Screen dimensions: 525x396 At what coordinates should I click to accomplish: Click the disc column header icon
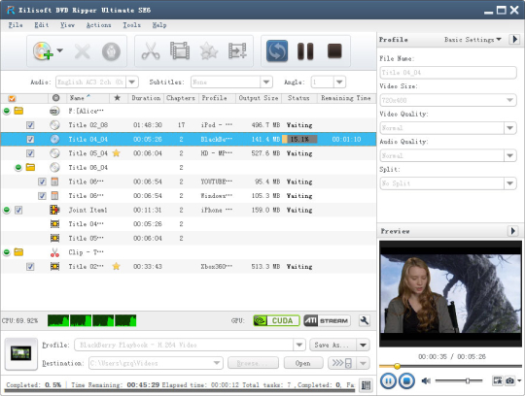pos(56,98)
